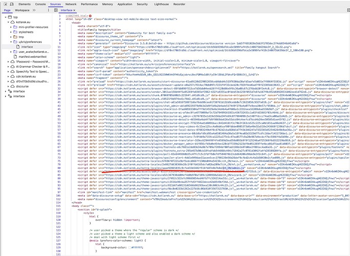Viewport: 350px width, 256px height.
Task: Switch to the Console tab
Action: coord(40,4)
